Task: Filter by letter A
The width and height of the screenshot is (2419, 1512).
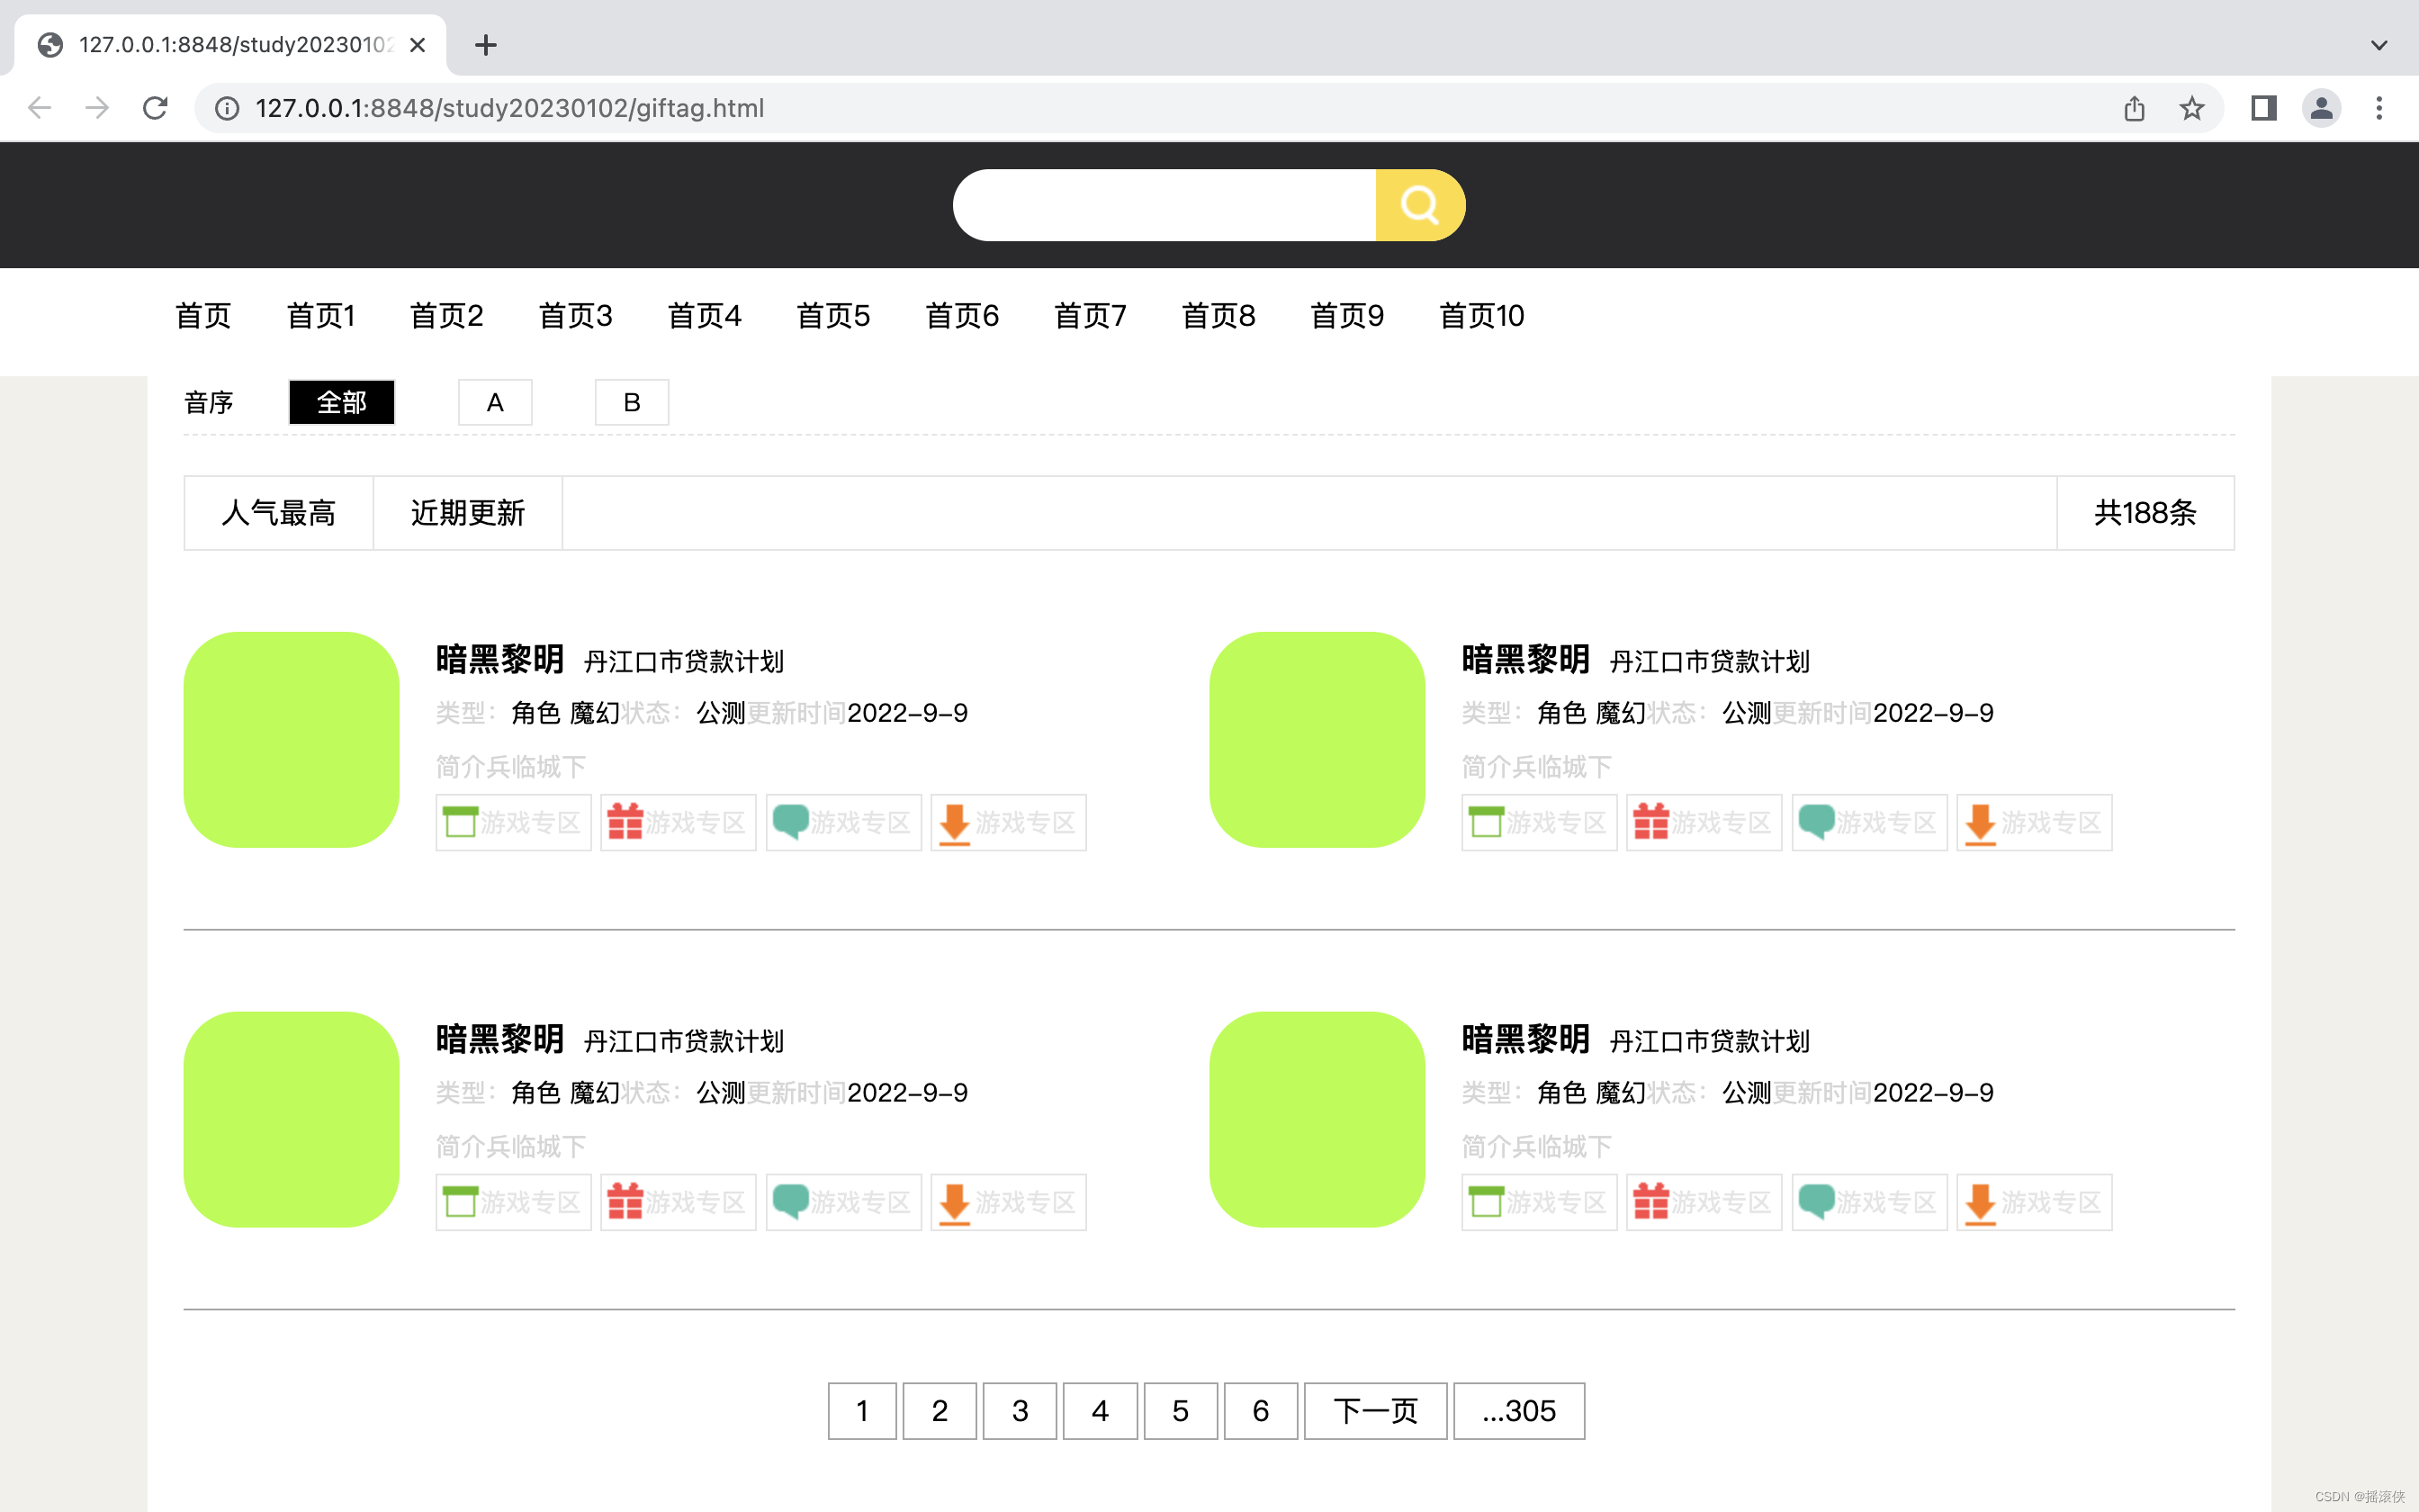Action: (495, 402)
